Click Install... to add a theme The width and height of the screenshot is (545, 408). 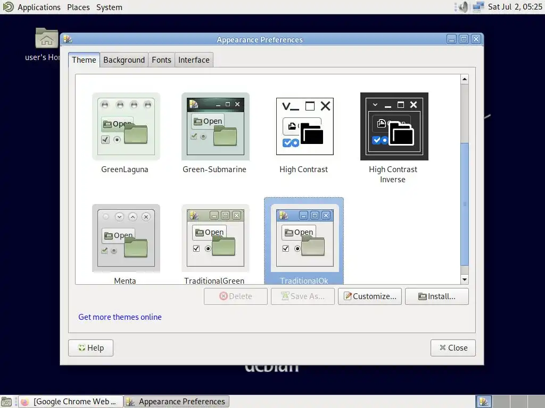[x=437, y=296]
